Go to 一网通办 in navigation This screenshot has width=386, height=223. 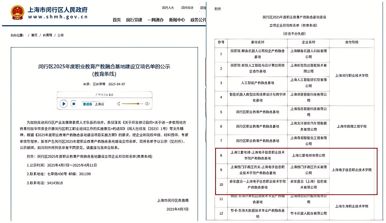(x=155, y=20)
